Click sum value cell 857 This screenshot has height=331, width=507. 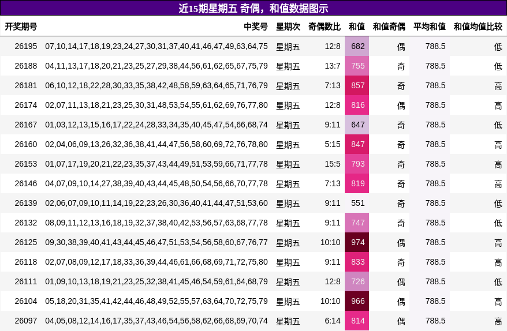coord(357,85)
